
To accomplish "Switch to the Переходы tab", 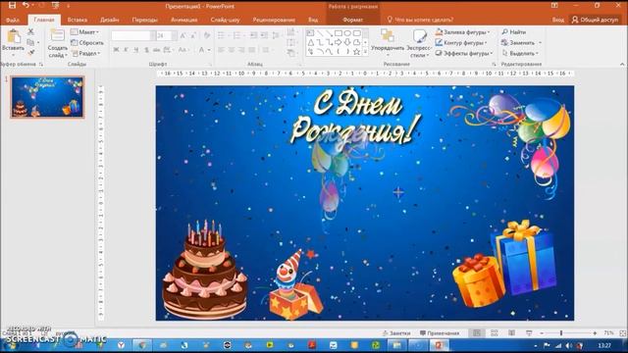I will tap(144, 20).
